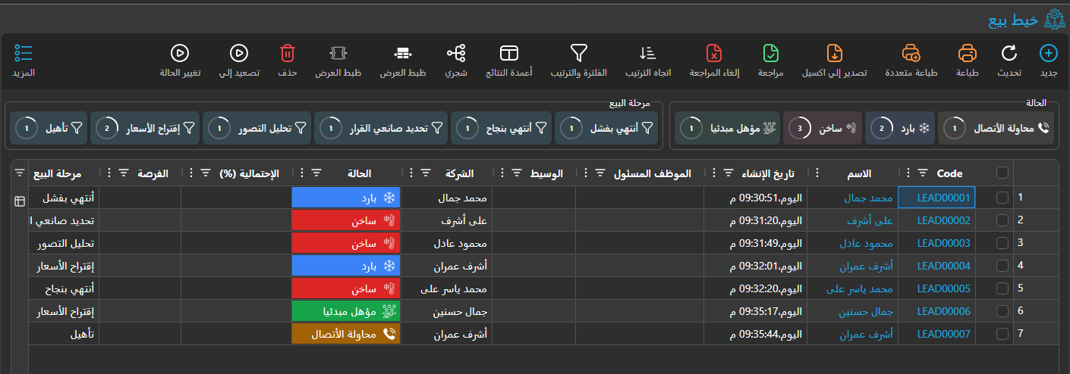Viewport: 1070px width, 374px height.
Task: Click the تصعيد إلى play icon
Action: [239, 53]
